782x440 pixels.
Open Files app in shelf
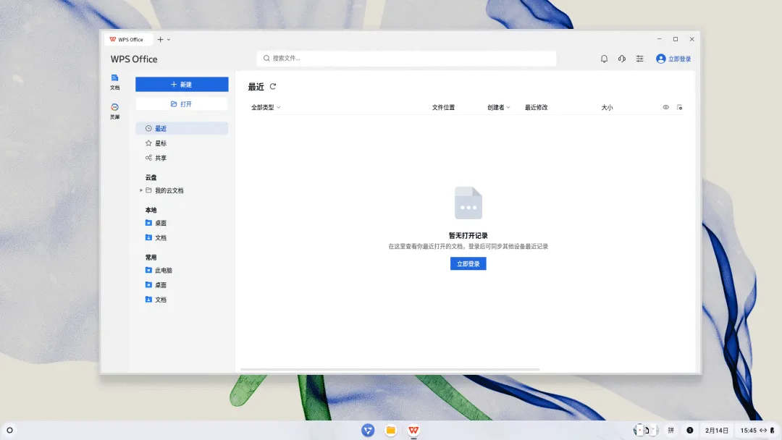[x=391, y=430]
